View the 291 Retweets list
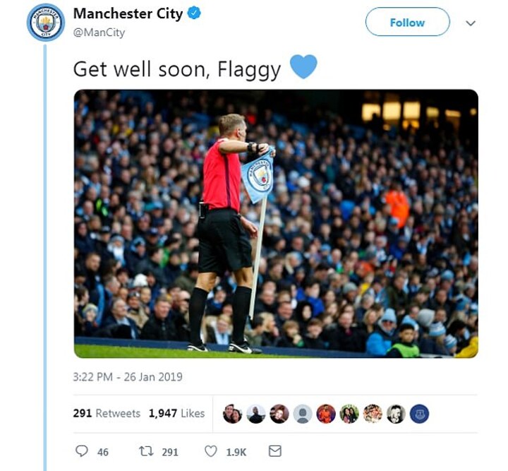The image size is (508, 471). click(x=107, y=413)
